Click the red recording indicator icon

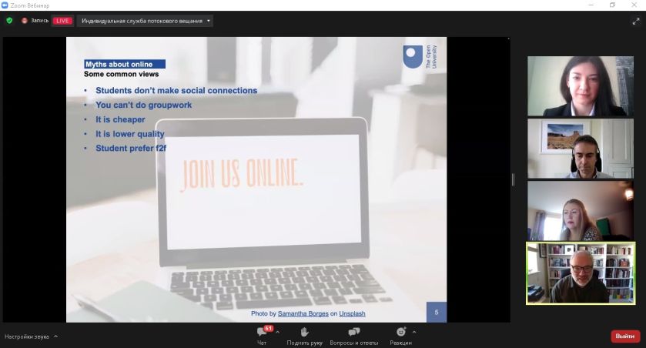(x=25, y=21)
